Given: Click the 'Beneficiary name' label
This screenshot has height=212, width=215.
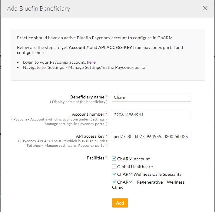Looking at the screenshot, I should click(x=87, y=97).
